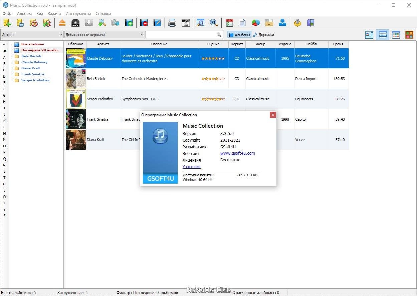Select Все альбомы in the tree

point(33,44)
